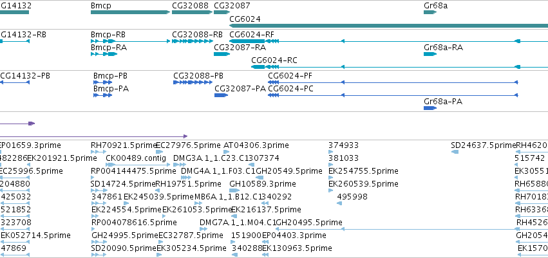Viewport: 548px width, 258px height.
Task: Click the short purple arrow feature
Action: pos(17,124)
